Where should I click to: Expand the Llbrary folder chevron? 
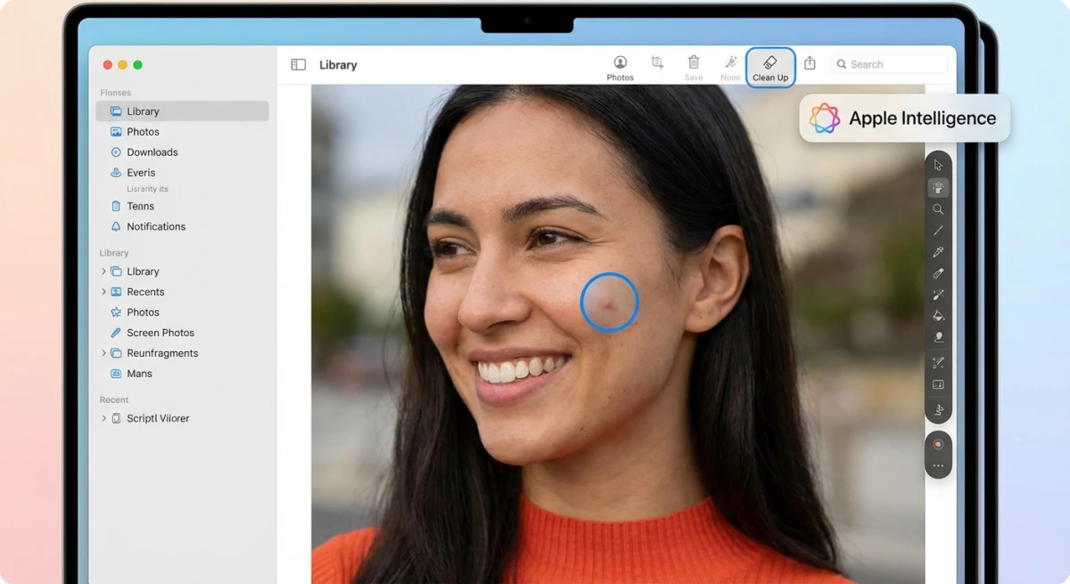(x=103, y=271)
